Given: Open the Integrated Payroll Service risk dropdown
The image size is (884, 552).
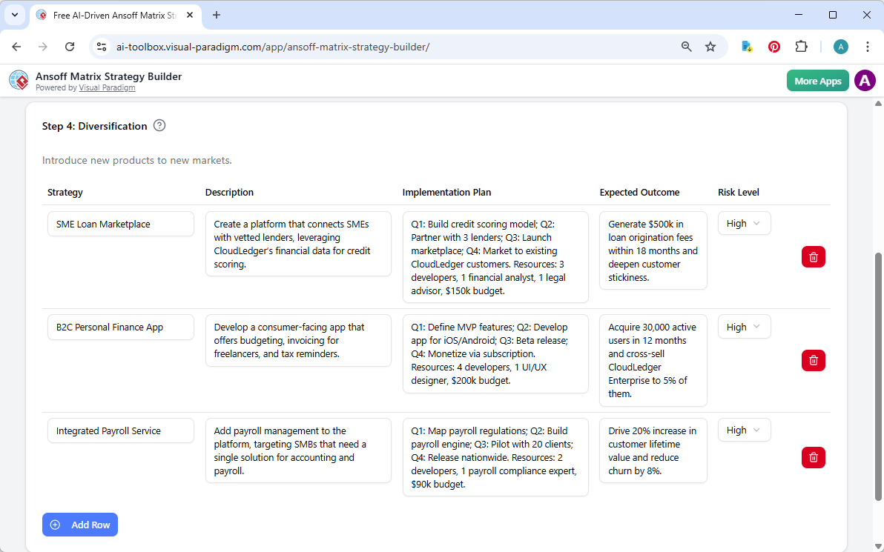Looking at the screenshot, I should pos(744,430).
